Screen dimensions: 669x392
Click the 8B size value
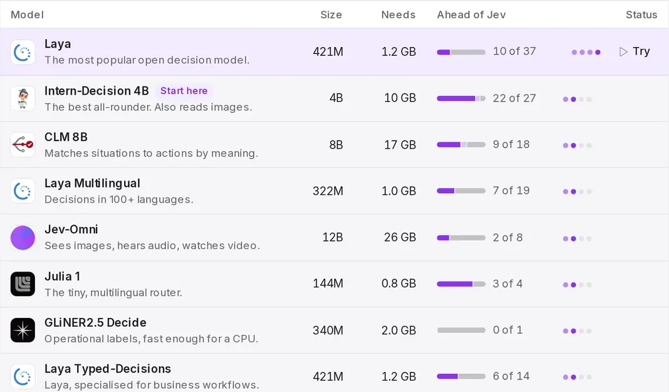click(336, 145)
